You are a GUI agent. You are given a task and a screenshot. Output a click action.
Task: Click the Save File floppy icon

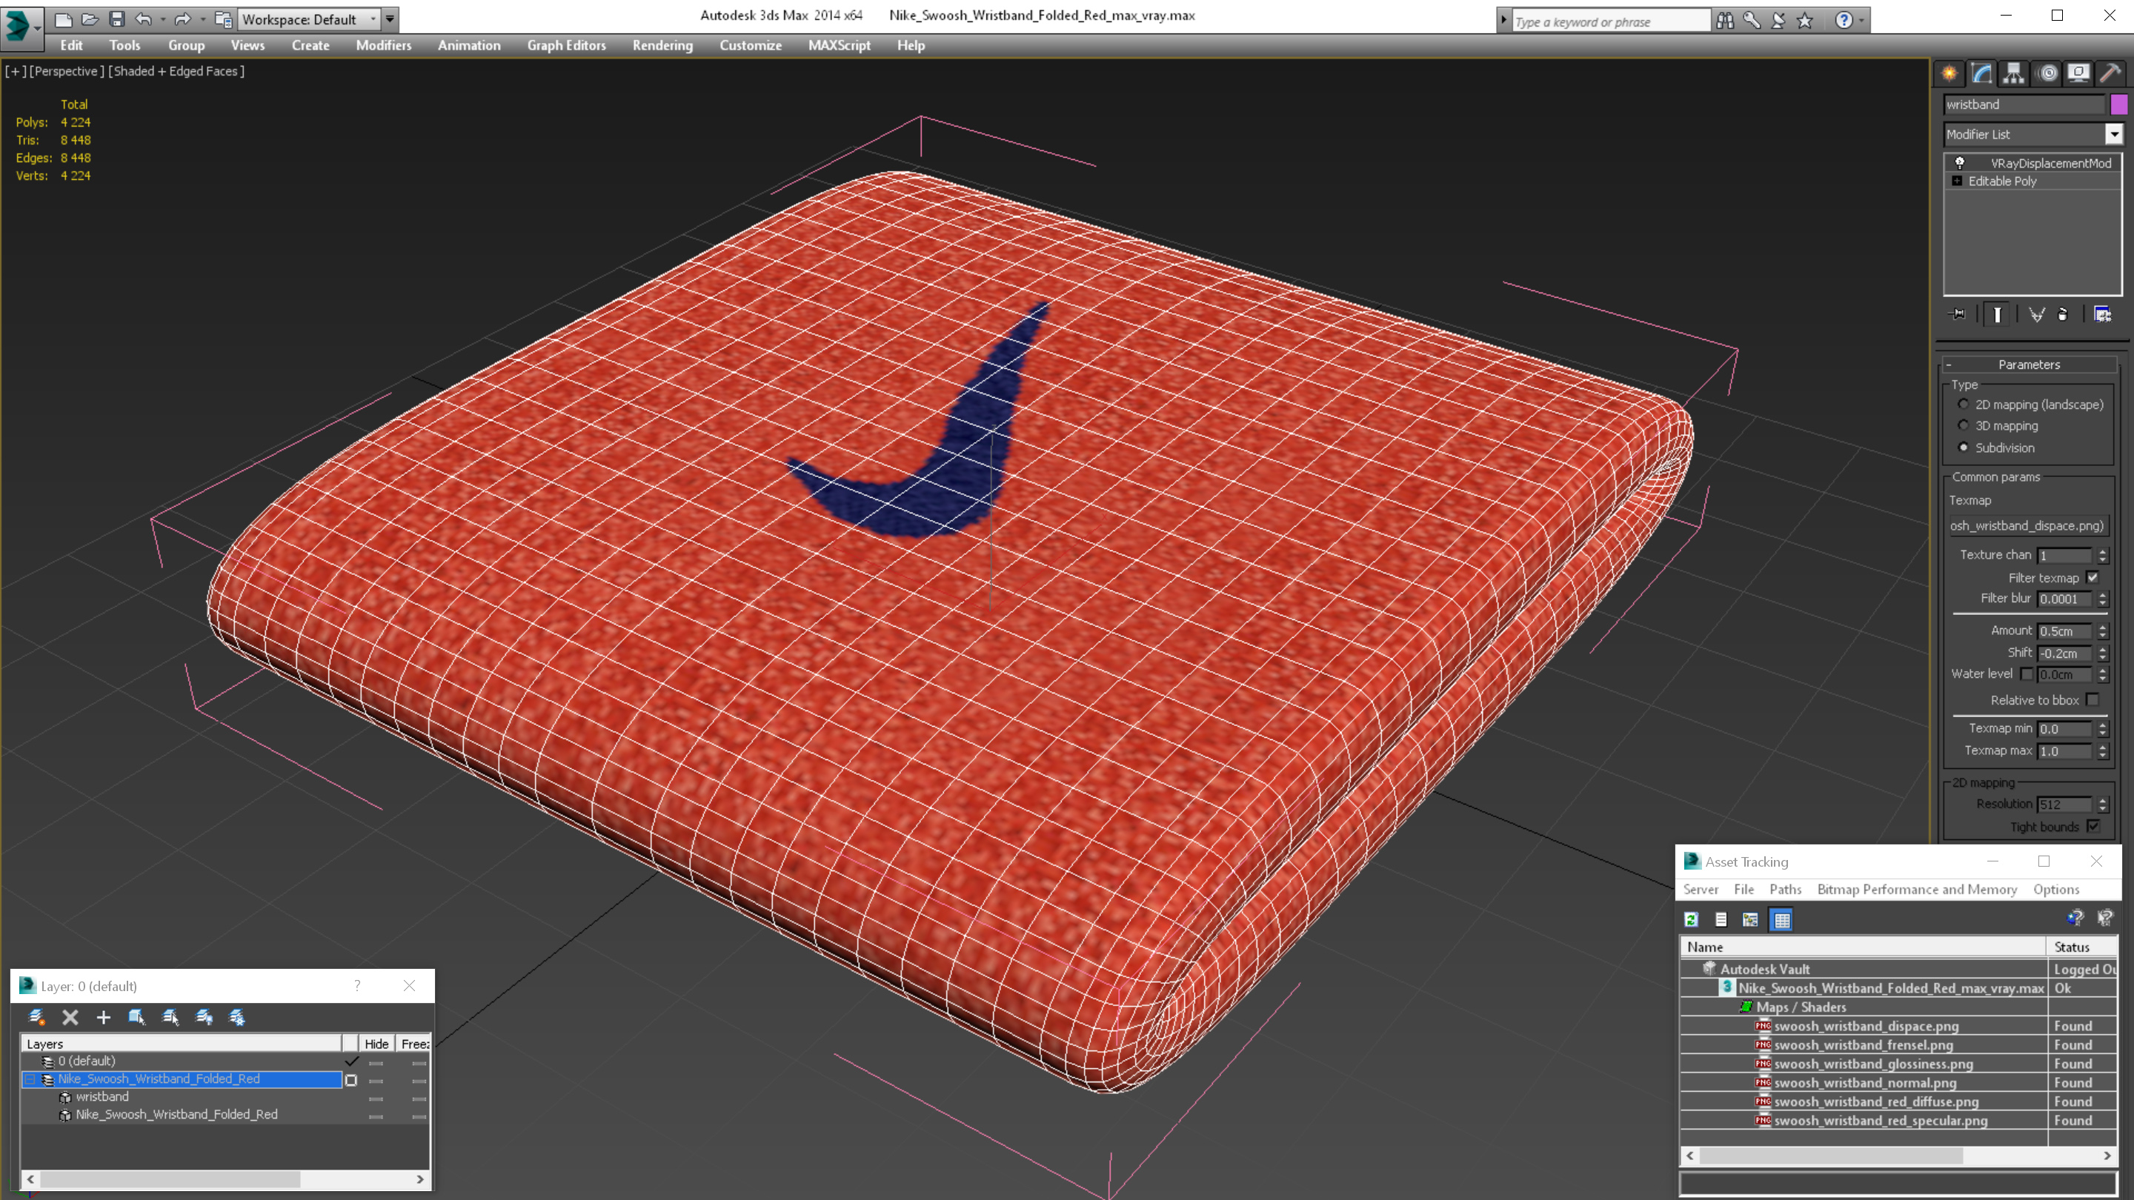point(117,19)
